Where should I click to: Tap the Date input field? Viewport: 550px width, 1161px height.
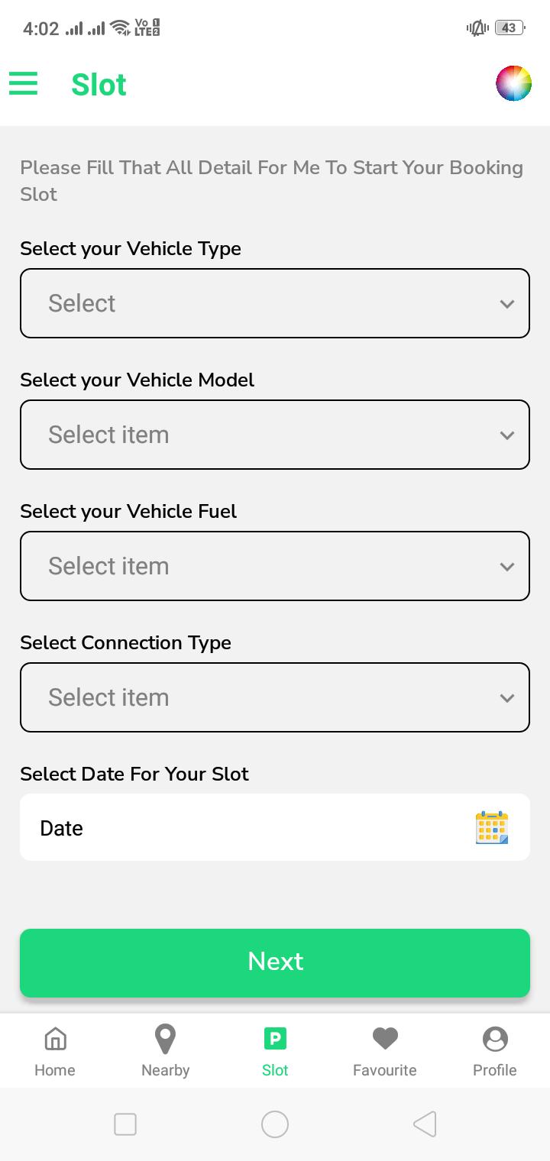275,827
